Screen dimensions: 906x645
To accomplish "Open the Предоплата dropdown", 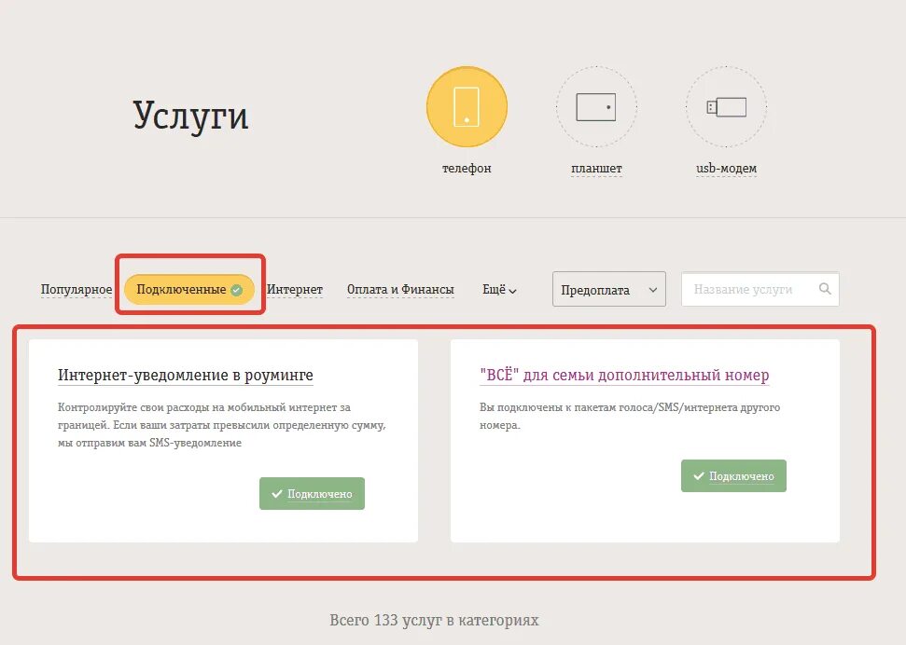I will click(609, 289).
